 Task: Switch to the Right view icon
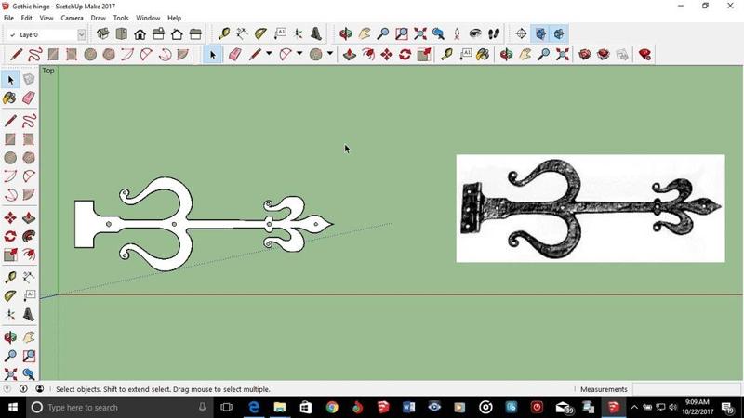[158, 34]
